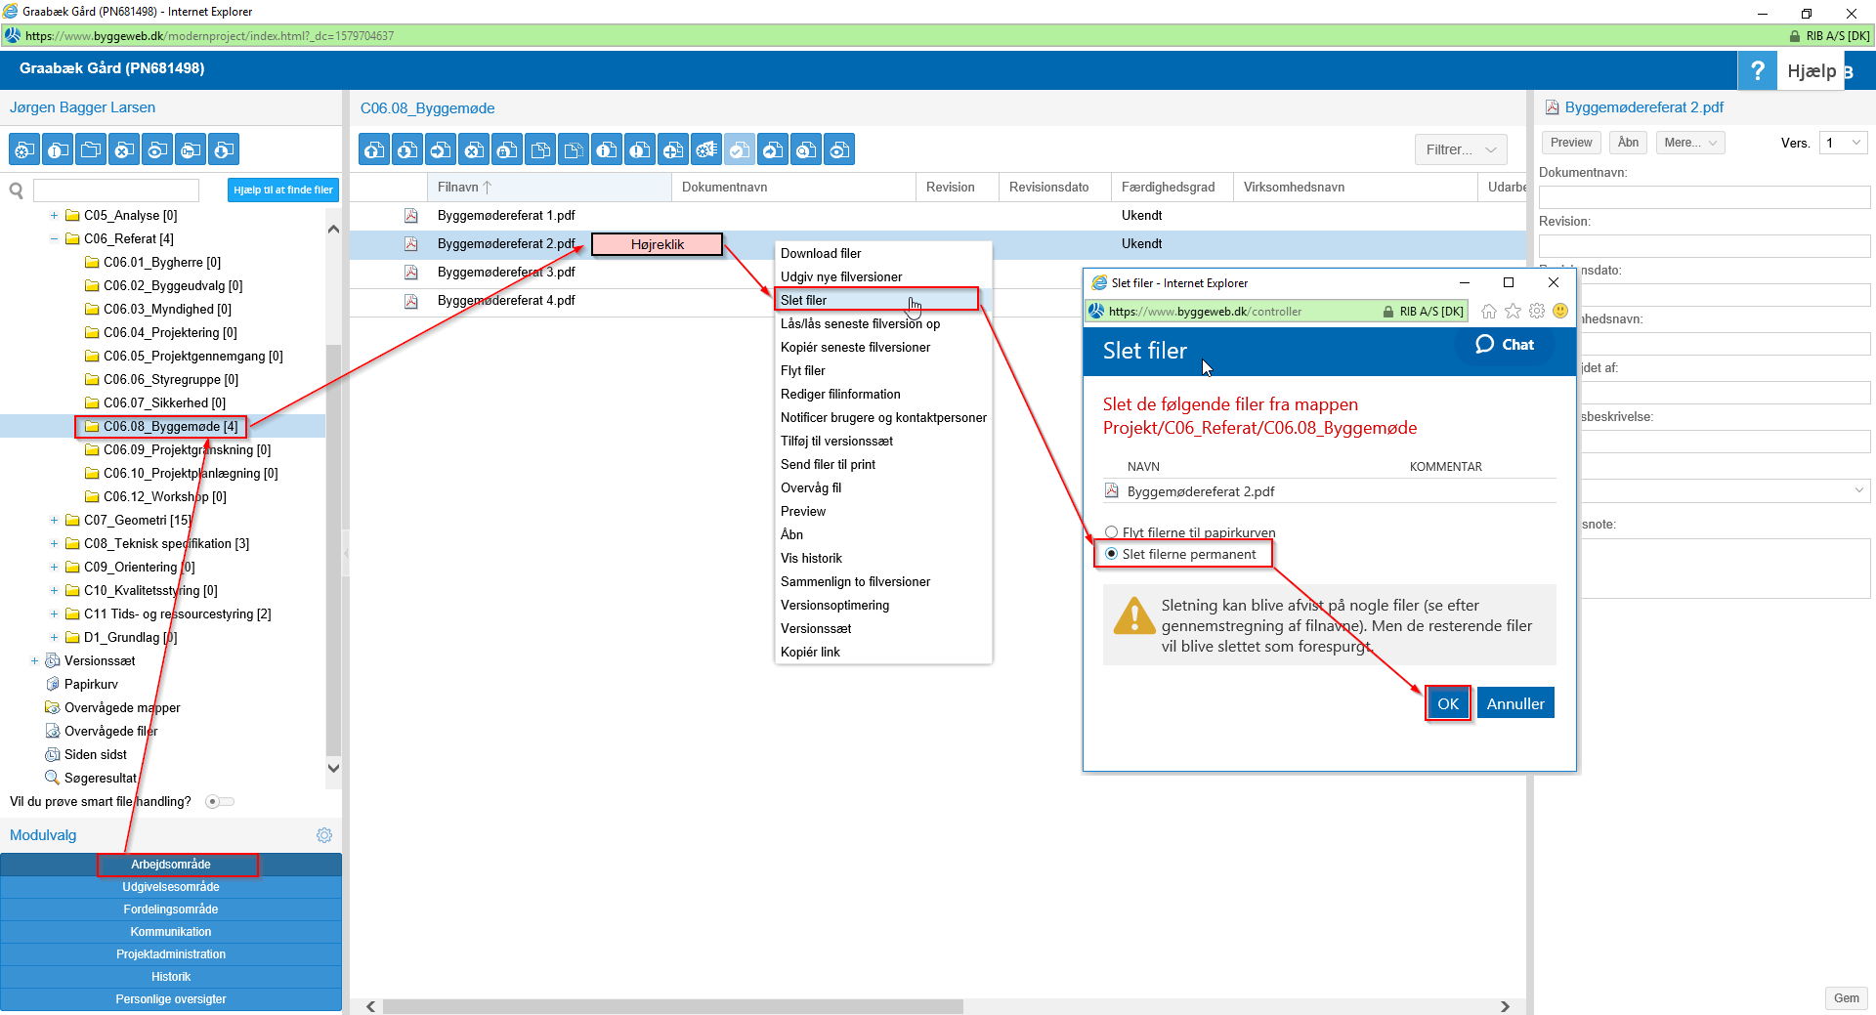This screenshot has height=1015, width=1876.
Task: Click the watch folder eye icon
Action: (157, 149)
